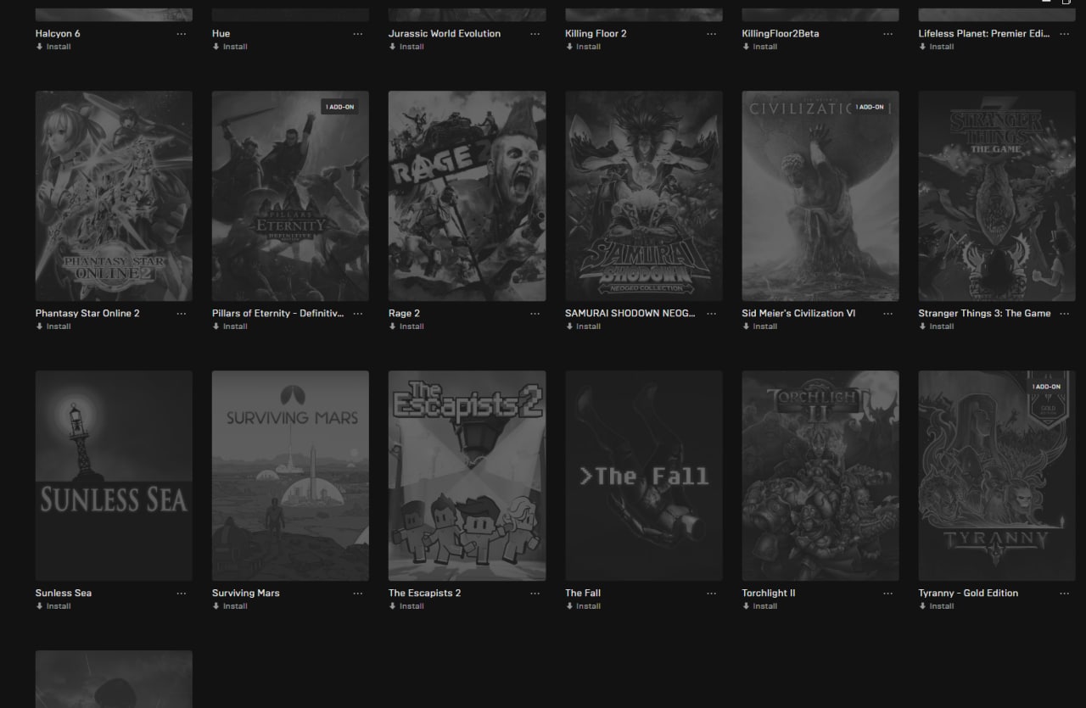The width and height of the screenshot is (1086, 708).
Task: Install SAMURAI SHODOWN NEOGEO Collection
Action: tap(583, 326)
